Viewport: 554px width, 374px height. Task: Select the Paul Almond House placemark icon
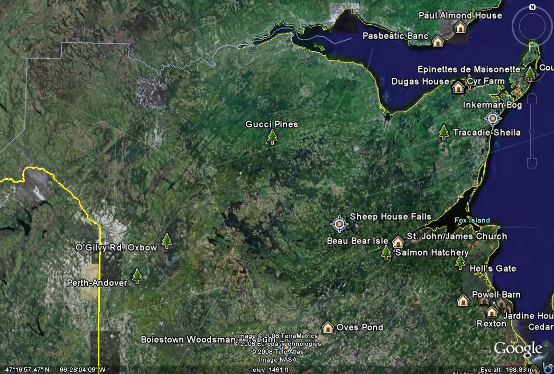[x=460, y=27]
